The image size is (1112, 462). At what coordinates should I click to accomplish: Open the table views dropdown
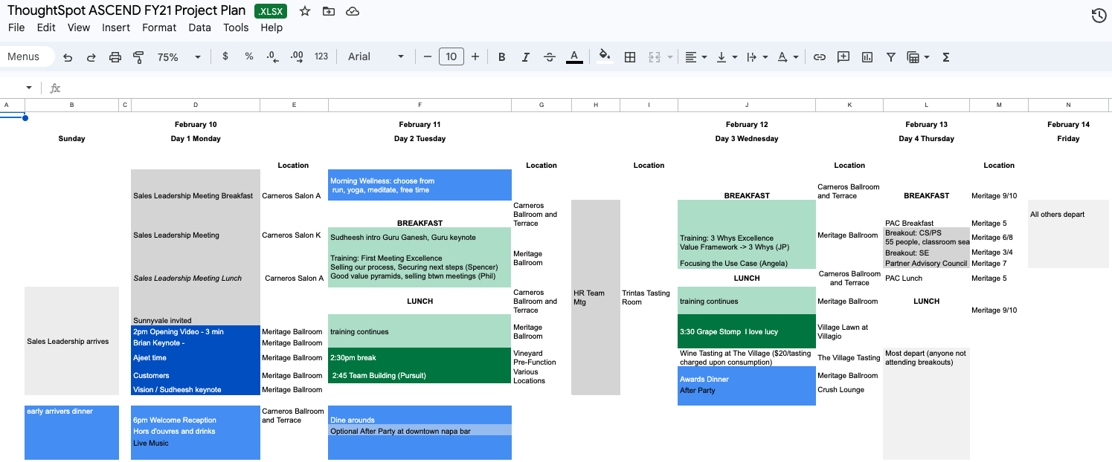(919, 57)
